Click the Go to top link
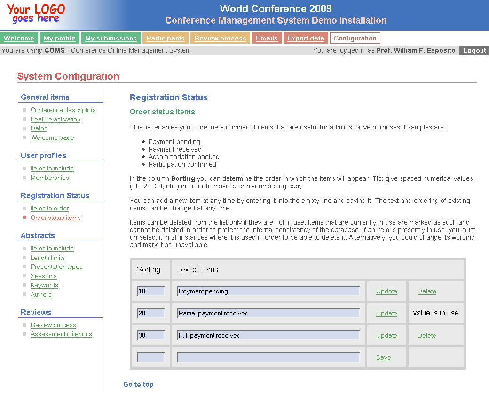 pos(138,384)
